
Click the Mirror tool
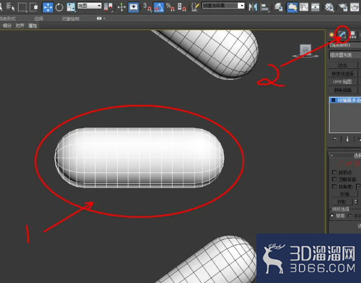click(253, 7)
